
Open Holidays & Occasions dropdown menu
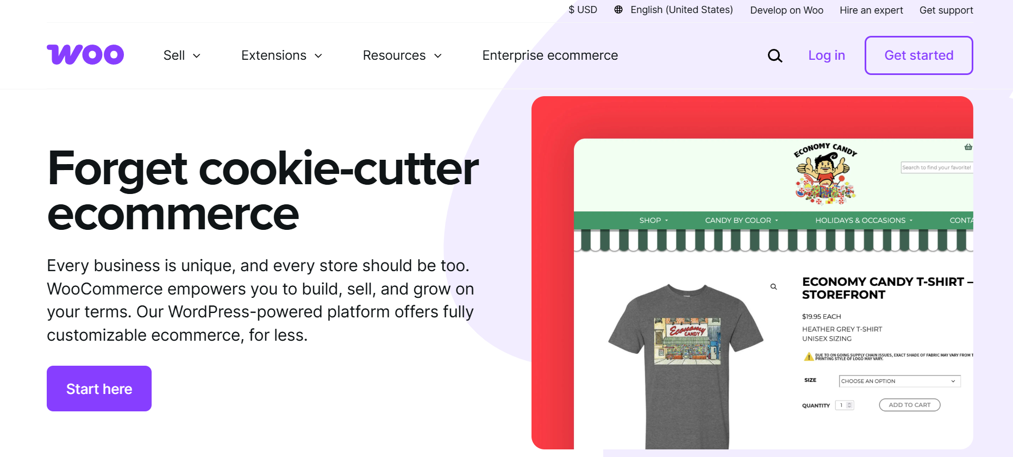pos(864,220)
